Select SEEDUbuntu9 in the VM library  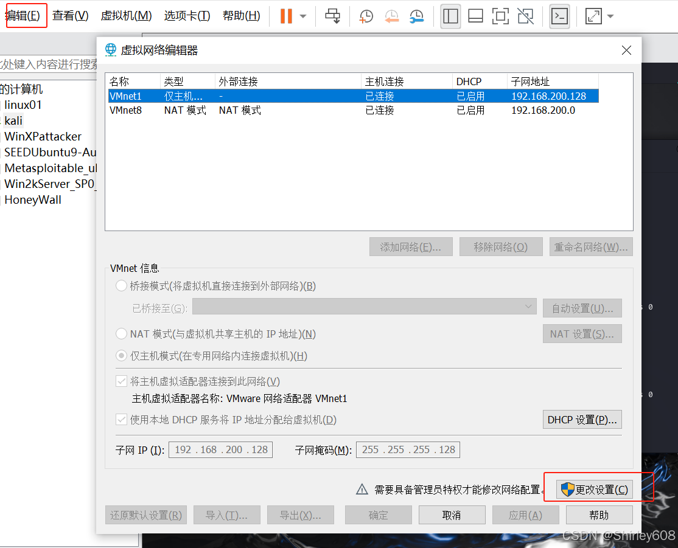(x=50, y=152)
